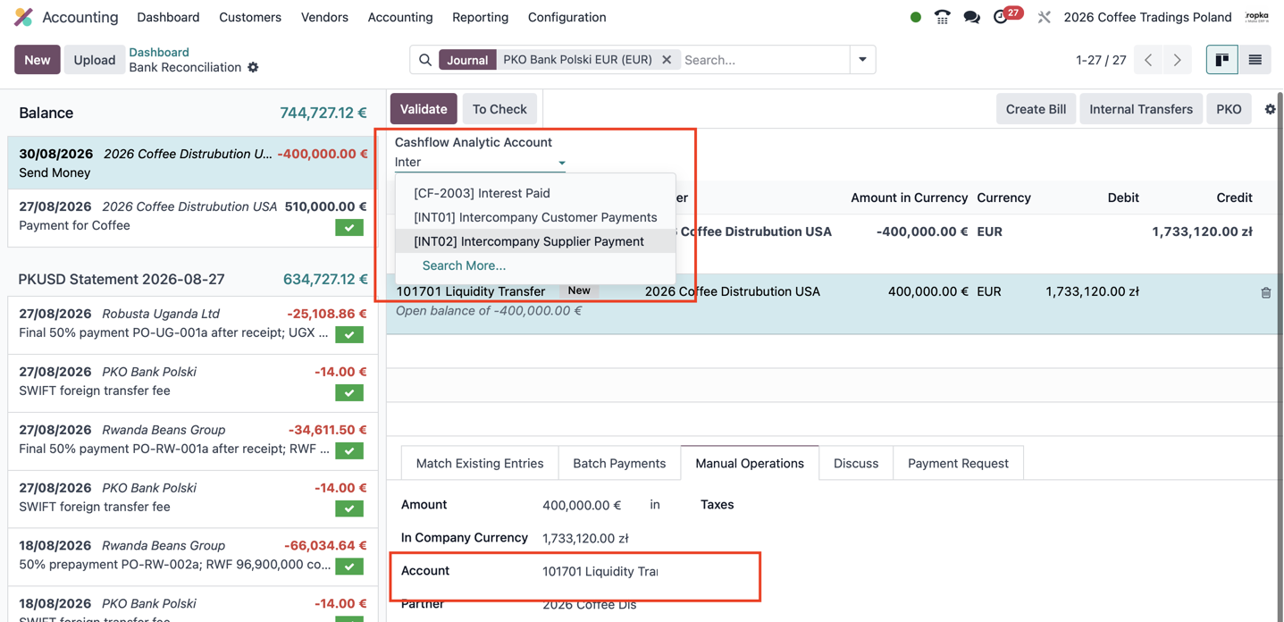The width and height of the screenshot is (1284, 622).
Task: Open the Dashboard menu
Action: tap(168, 17)
